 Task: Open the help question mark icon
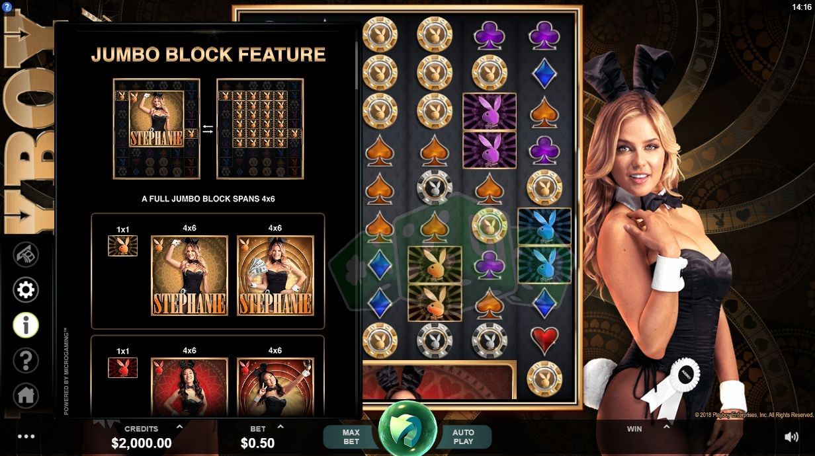[26, 361]
